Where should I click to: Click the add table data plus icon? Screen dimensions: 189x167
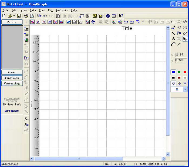pyautogui.click(x=26, y=35)
